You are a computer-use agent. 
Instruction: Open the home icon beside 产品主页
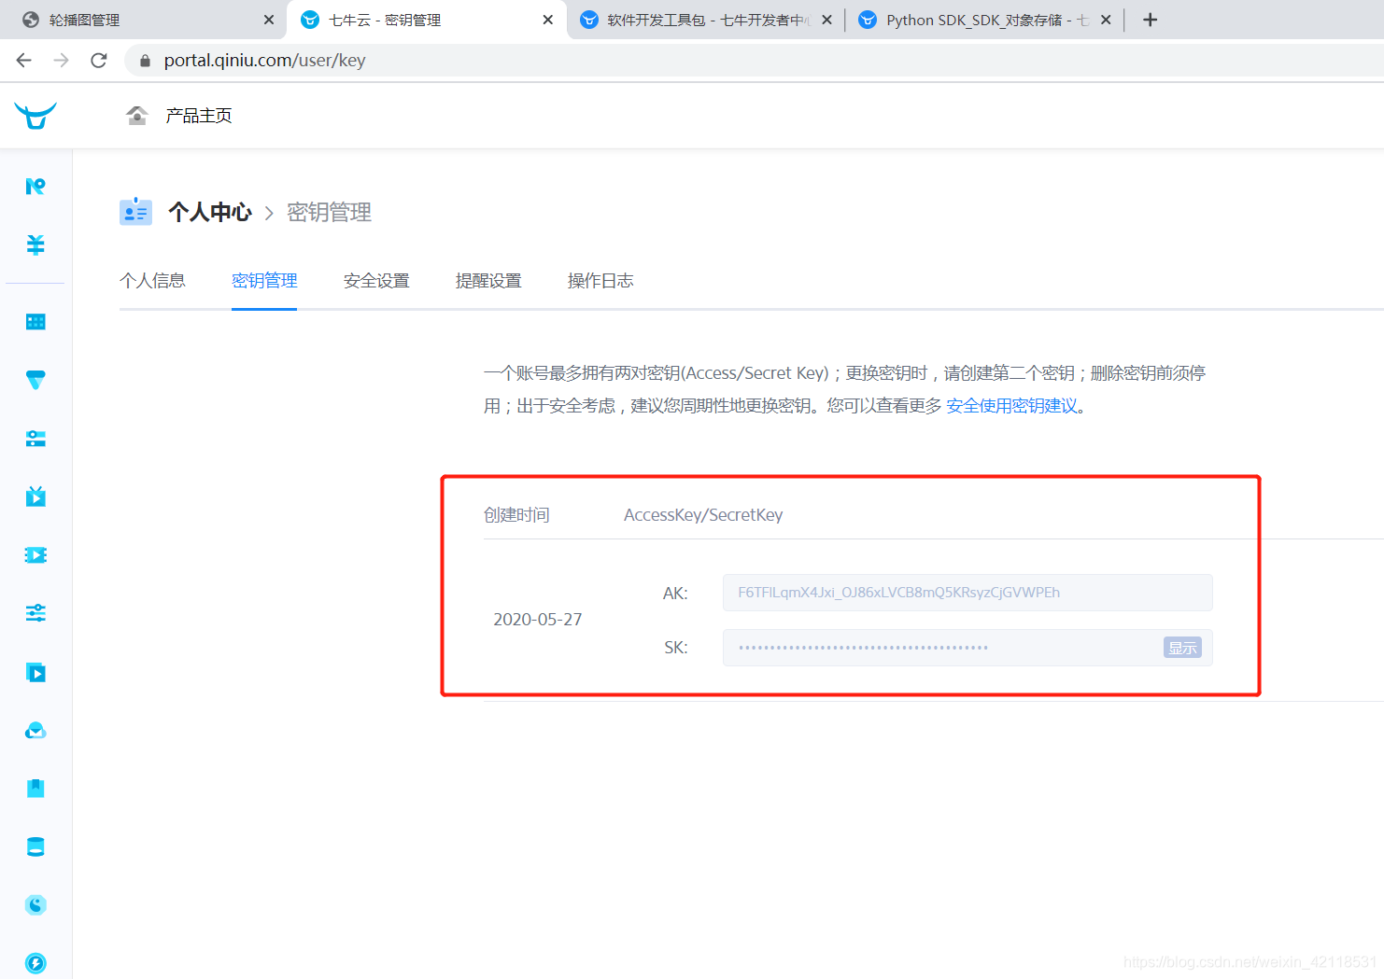[x=137, y=116]
